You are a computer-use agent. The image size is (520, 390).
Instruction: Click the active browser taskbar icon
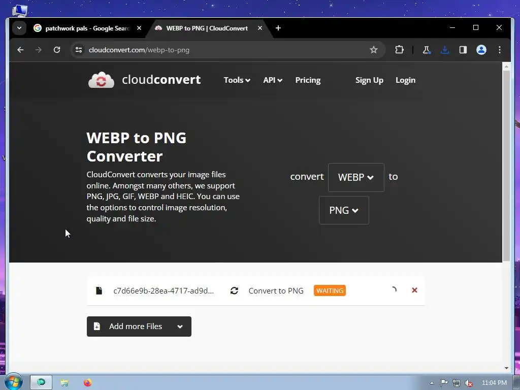click(41, 382)
